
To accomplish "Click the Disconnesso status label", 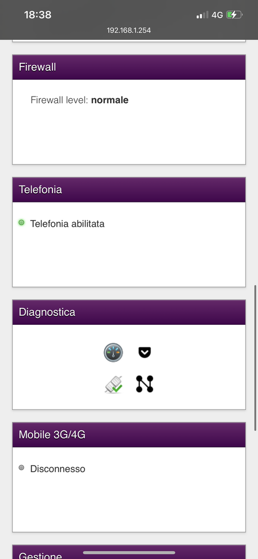I will (58, 469).
